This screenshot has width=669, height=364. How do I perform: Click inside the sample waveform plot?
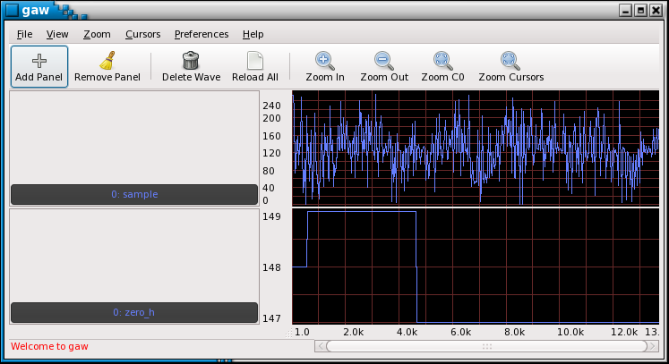pos(476,148)
